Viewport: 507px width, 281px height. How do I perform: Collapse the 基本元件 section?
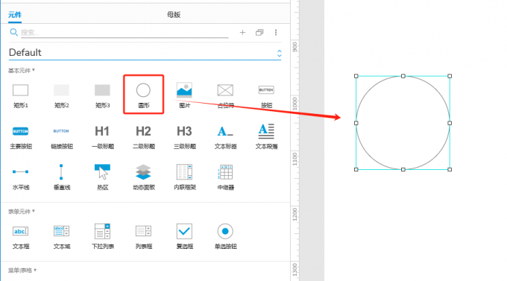[22, 71]
